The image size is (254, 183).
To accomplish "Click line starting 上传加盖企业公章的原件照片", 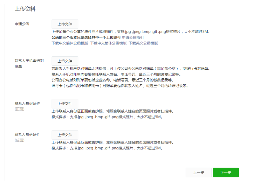I will pyautogui.click(x=131, y=32).
